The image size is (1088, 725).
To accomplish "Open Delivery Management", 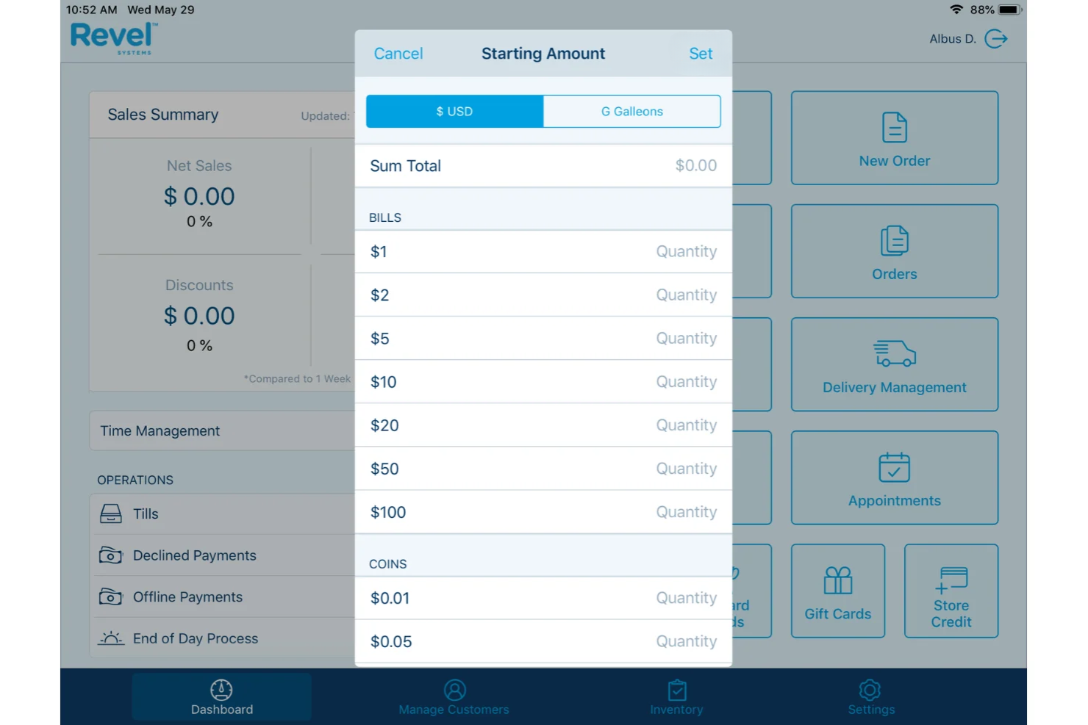I will pos(894,364).
